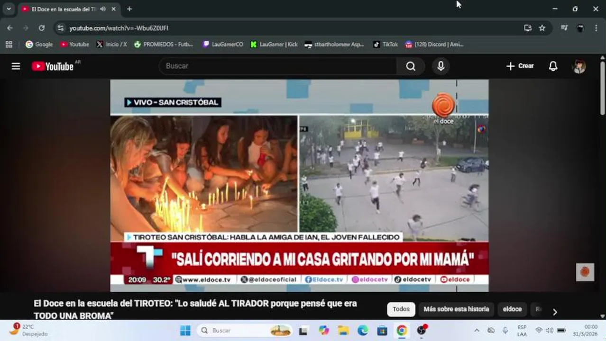
Task: View site information icon in address bar
Action: coord(60,28)
